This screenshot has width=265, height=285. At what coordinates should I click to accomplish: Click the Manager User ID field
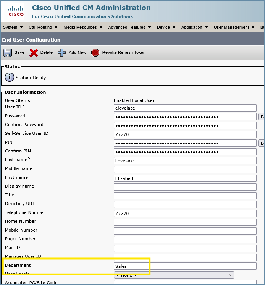[185, 257]
